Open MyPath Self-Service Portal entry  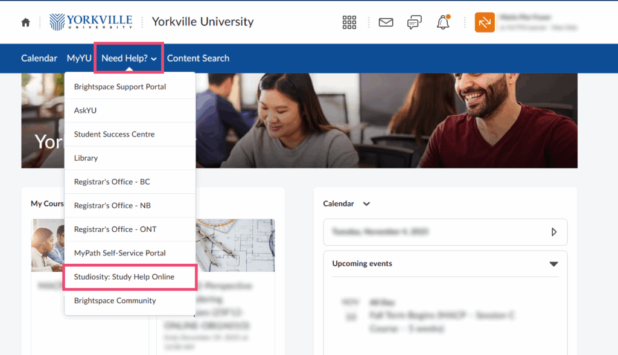[119, 253]
